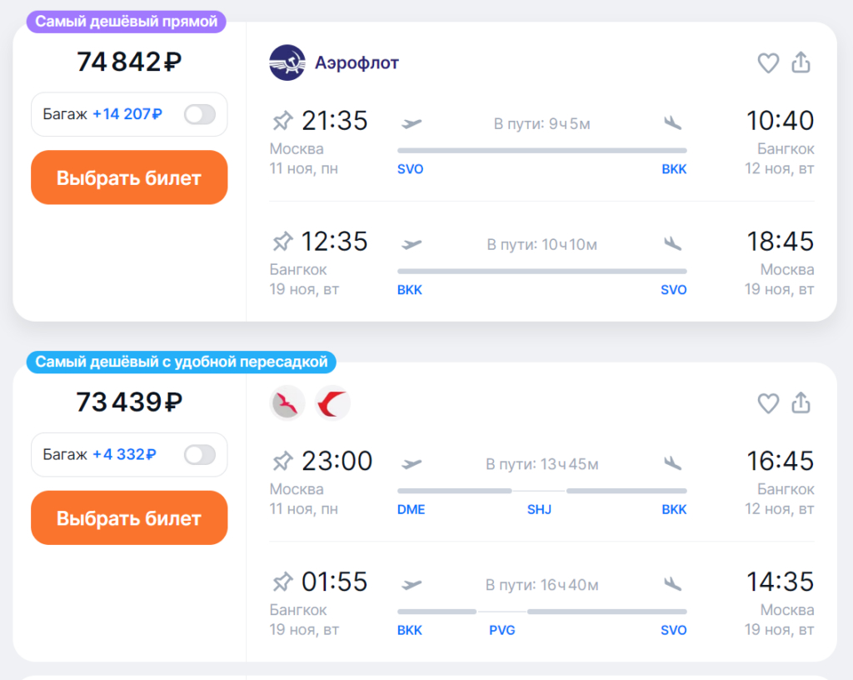
Task: Select the 73 439₽ ticket with Выбрать билет
Action: [x=129, y=517]
